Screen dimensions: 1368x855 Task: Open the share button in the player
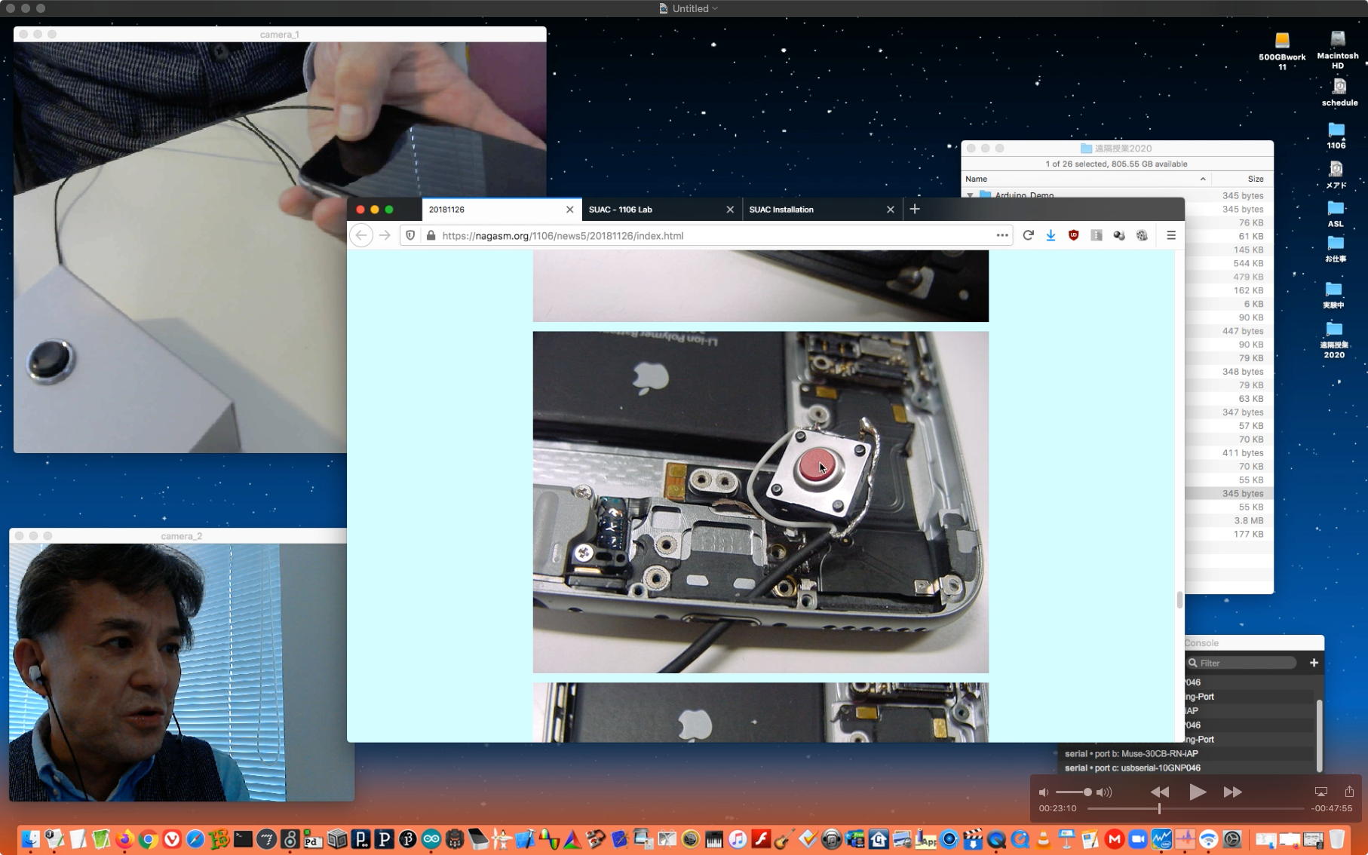click(x=1349, y=791)
